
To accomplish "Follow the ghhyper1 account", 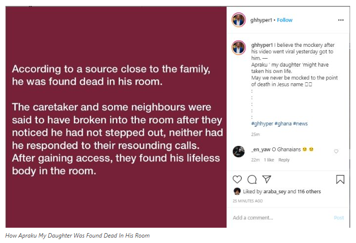I will [x=285, y=20].
